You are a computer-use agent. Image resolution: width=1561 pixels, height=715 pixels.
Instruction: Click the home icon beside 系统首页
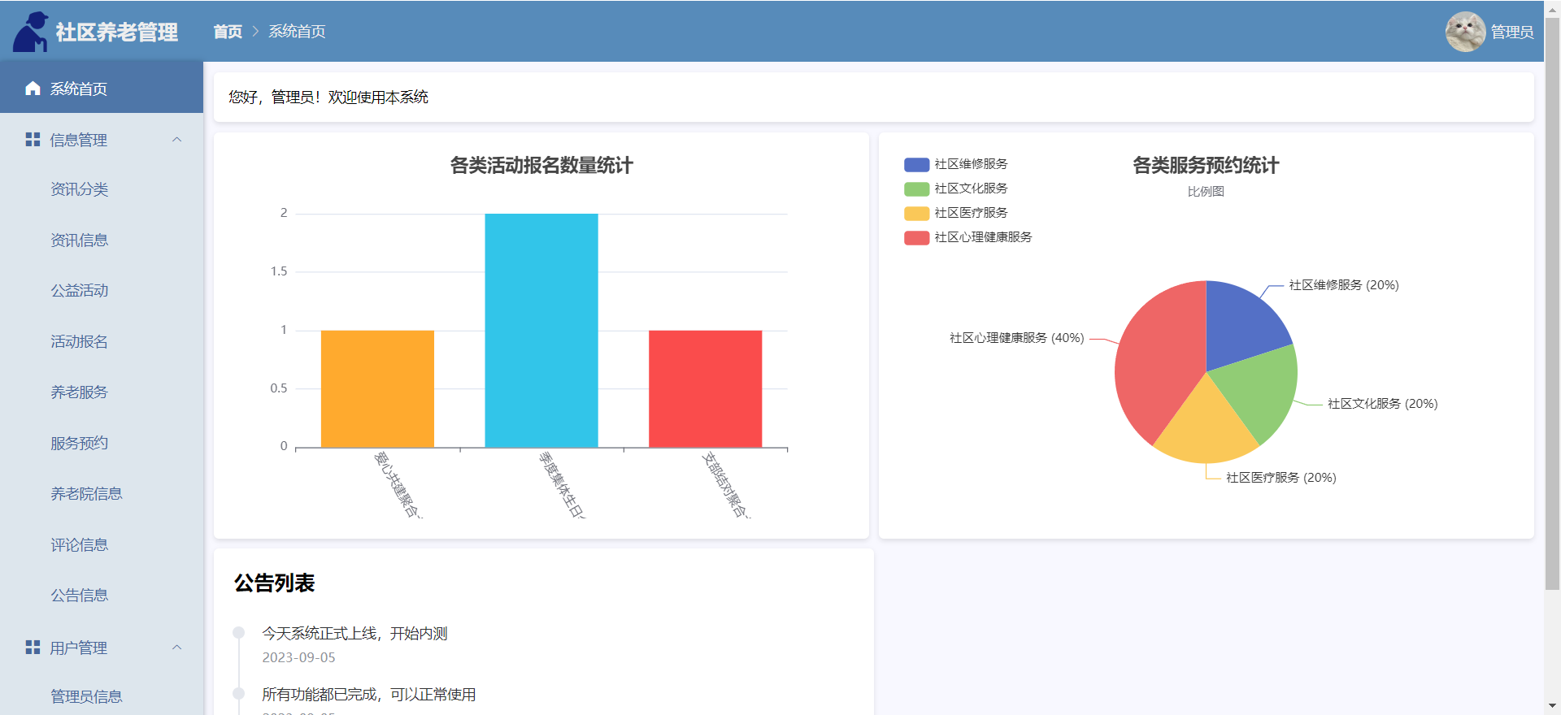coord(33,89)
